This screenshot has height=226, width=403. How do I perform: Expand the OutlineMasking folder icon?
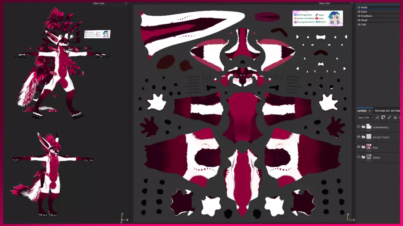tap(363, 127)
